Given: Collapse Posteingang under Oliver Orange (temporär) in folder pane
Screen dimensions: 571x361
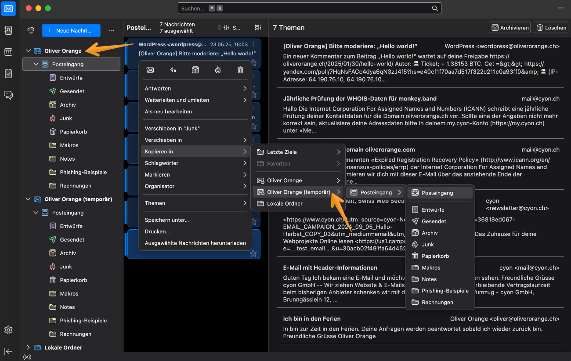Looking at the screenshot, I should tap(36, 213).
